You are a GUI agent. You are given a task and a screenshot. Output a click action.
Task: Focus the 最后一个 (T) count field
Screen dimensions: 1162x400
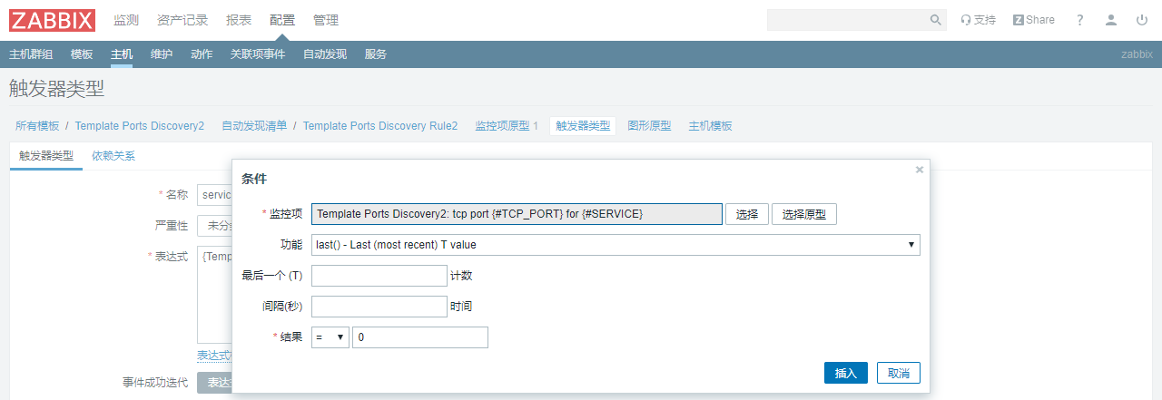click(379, 276)
